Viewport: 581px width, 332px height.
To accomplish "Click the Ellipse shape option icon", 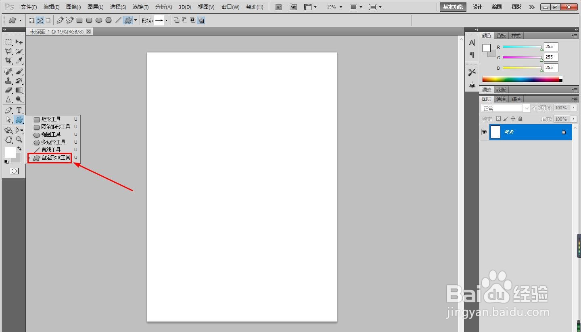I will point(99,20).
